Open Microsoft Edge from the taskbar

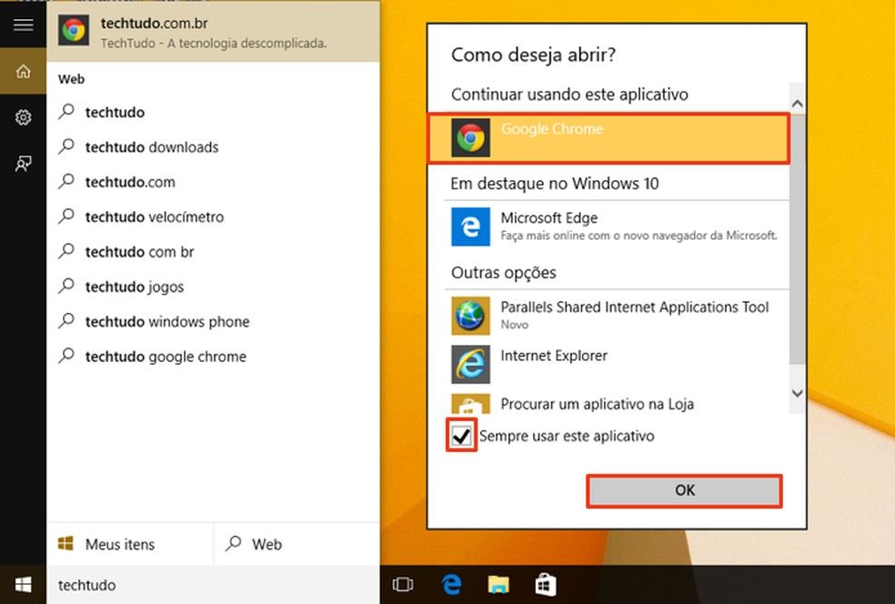[x=451, y=585]
